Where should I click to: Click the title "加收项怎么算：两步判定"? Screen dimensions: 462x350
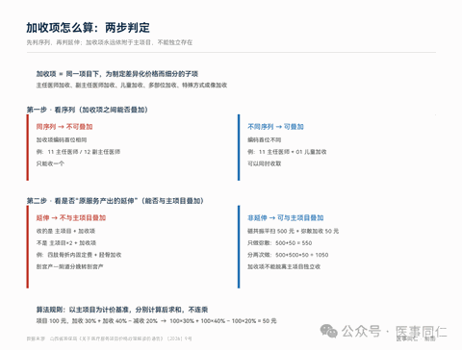(88, 28)
